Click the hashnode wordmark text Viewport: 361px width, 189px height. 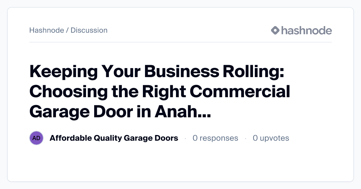coord(306,30)
